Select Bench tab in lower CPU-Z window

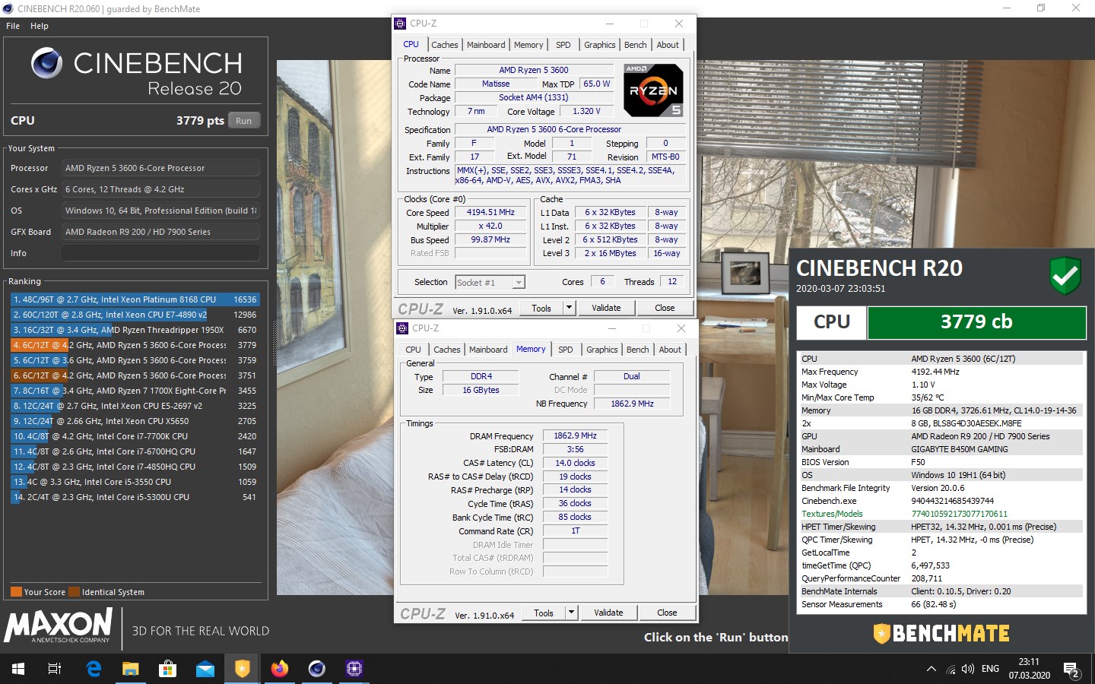point(638,350)
